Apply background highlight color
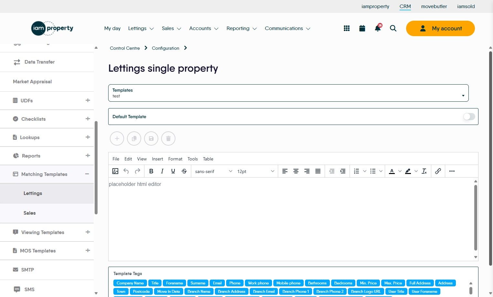This screenshot has height=297, width=493. click(x=408, y=171)
